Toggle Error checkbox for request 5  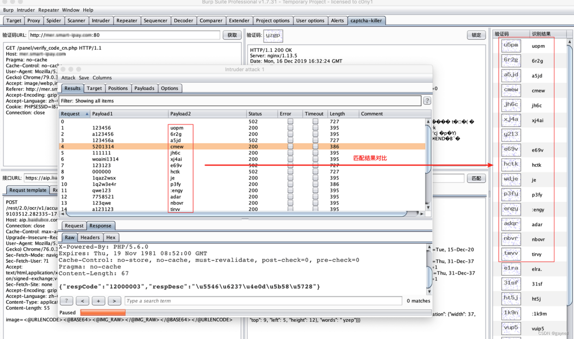click(290, 153)
